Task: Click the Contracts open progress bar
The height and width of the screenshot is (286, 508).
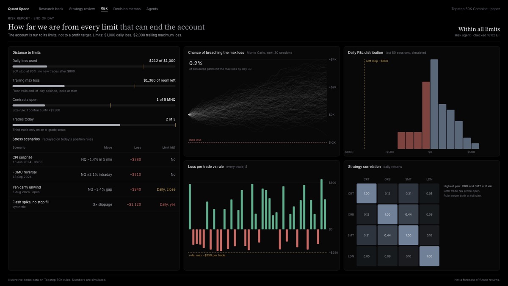Action: [x=94, y=106]
